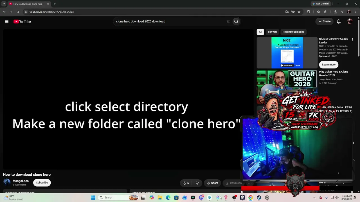This screenshot has width=360, height=202.
Task: Open the browser extensions puzzle icon
Action: point(309,12)
